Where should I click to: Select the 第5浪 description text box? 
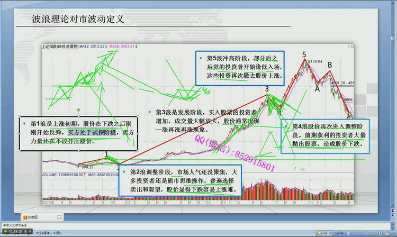[241, 67]
